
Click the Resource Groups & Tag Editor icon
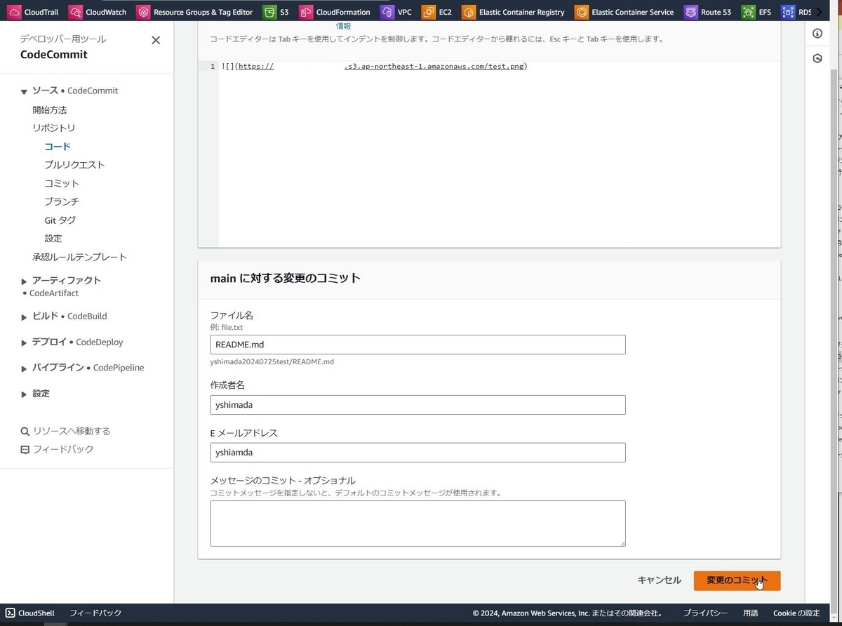pyautogui.click(x=143, y=12)
